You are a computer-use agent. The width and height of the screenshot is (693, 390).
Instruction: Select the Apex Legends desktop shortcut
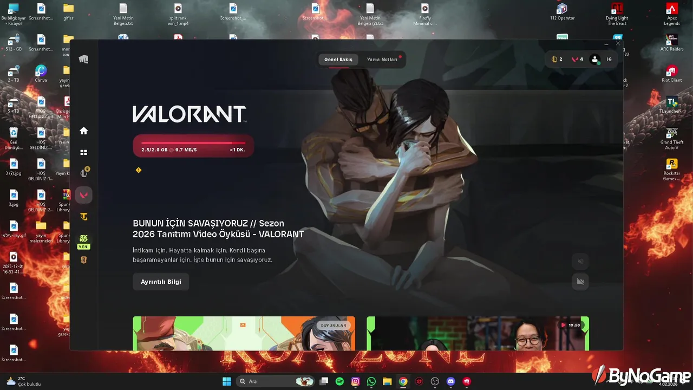(x=672, y=15)
